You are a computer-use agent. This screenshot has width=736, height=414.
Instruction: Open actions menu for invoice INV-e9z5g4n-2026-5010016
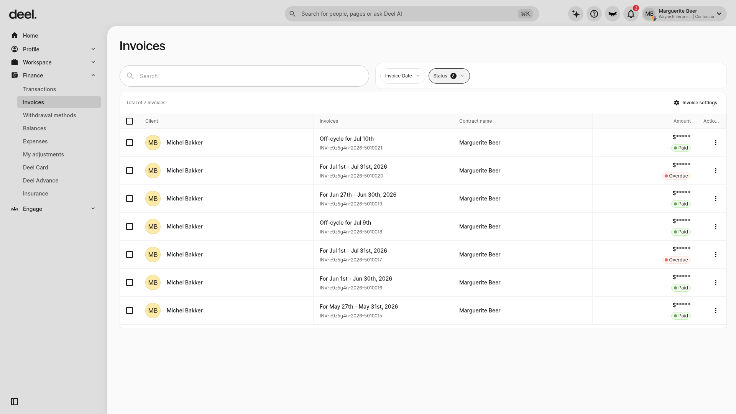[715, 283]
